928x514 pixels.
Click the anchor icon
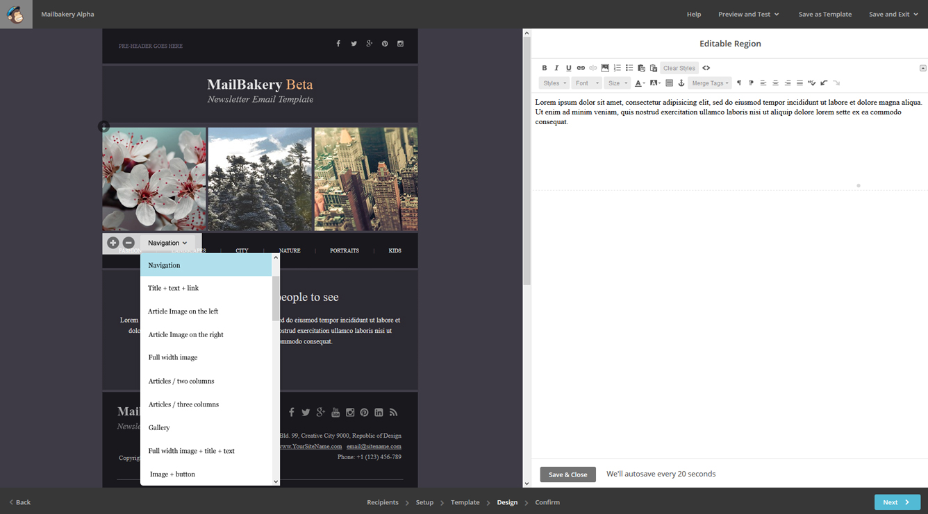tap(681, 83)
